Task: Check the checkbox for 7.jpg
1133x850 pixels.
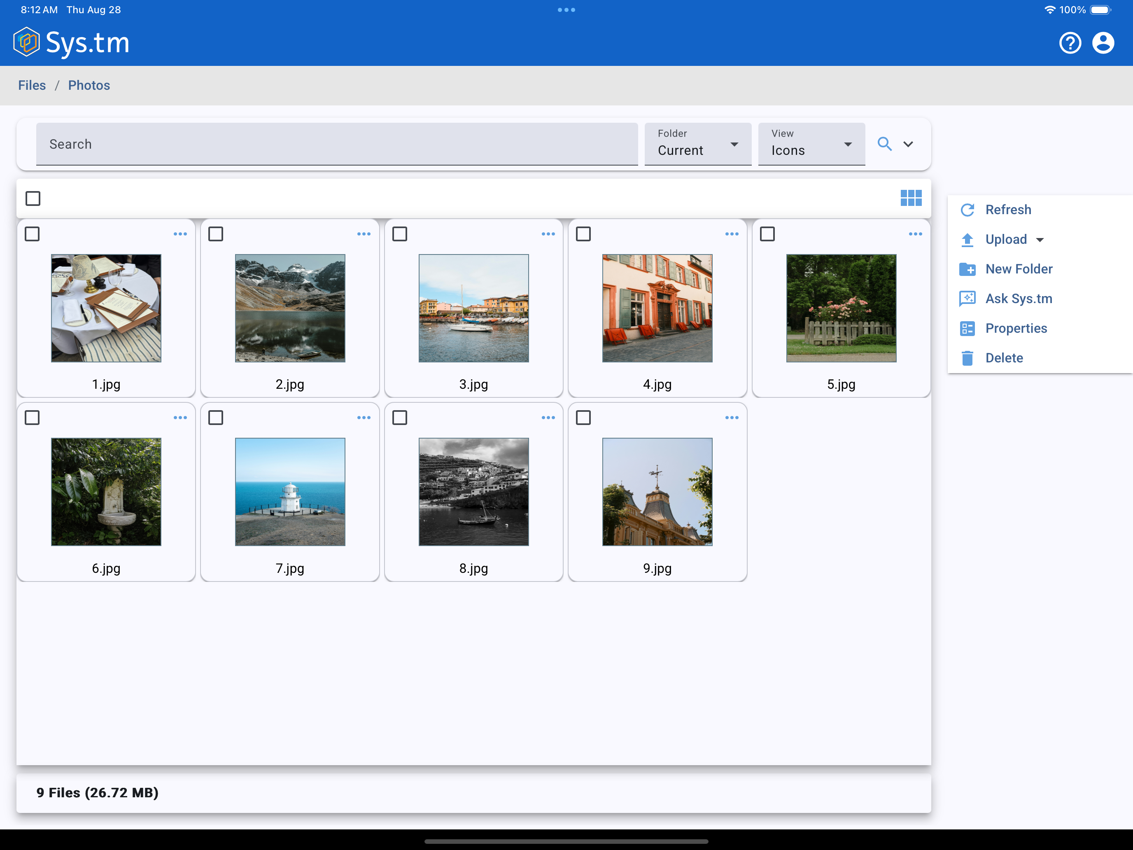Action: click(216, 418)
